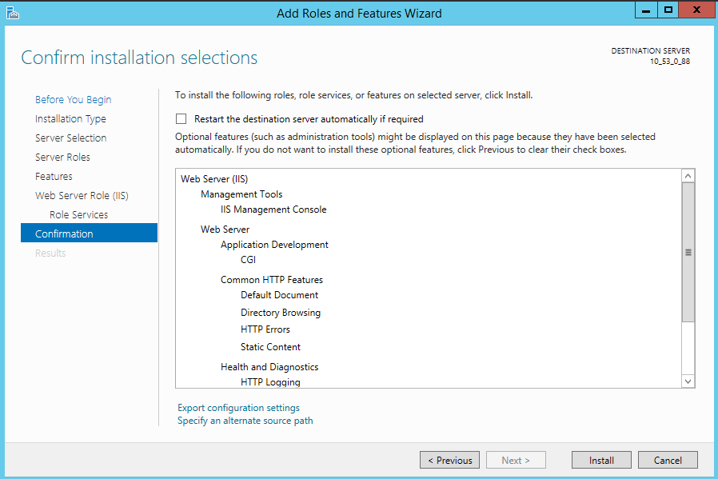Maximize the wizard window
Image resolution: width=718 pixels, height=479 pixels.
(668, 10)
